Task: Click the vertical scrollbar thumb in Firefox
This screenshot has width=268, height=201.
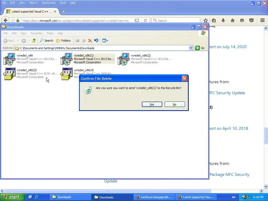Action: click(266, 136)
